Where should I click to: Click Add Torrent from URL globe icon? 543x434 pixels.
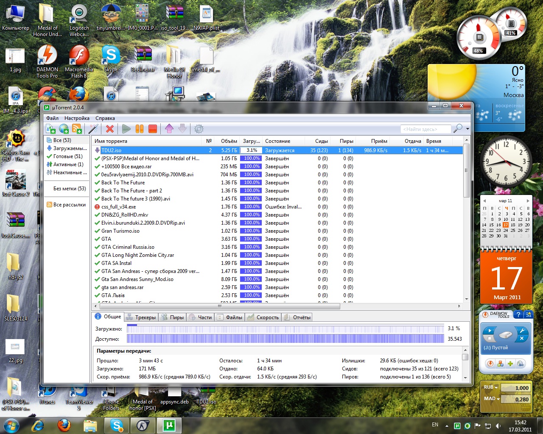[64, 129]
